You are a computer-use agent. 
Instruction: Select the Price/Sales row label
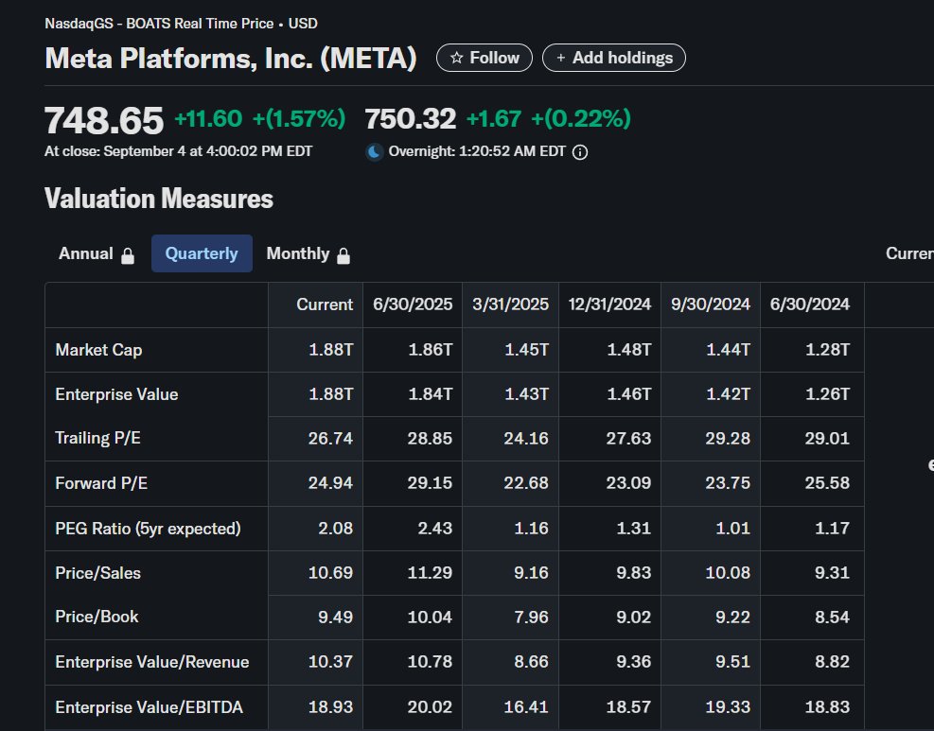coord(98,573)
